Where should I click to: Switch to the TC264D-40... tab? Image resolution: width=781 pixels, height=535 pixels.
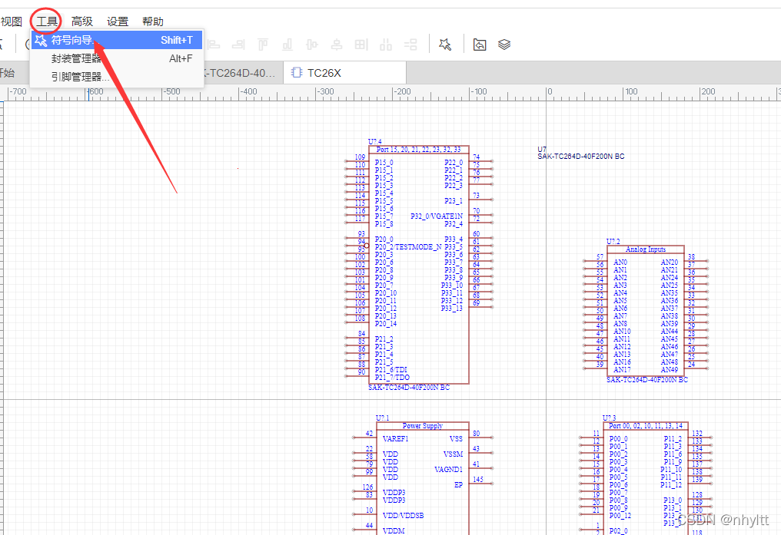(x=240, y=73)
